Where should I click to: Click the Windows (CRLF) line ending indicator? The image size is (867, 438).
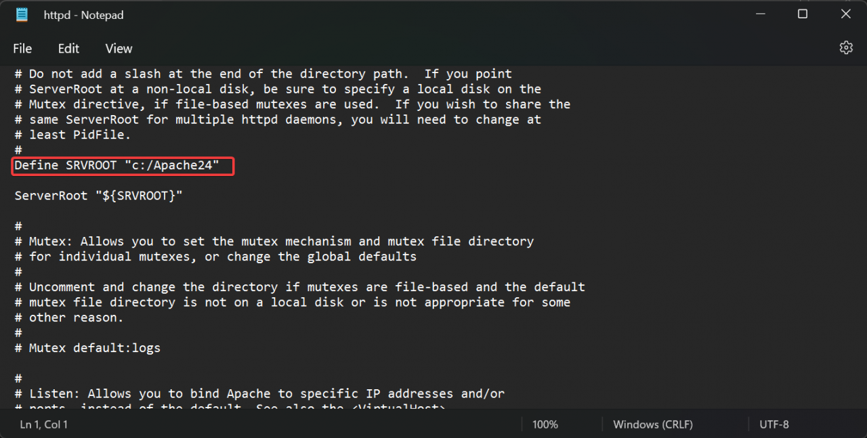(x=652, y=424)
